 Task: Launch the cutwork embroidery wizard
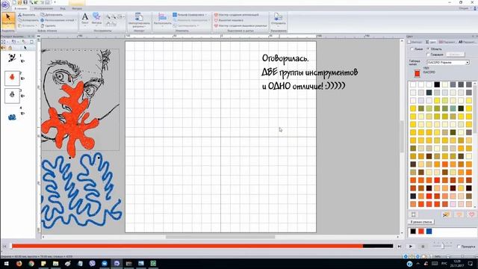[x=240, y=25]
